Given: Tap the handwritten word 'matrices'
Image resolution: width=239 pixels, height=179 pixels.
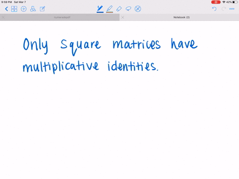Looking at the screenshot, I should point(136,44).
